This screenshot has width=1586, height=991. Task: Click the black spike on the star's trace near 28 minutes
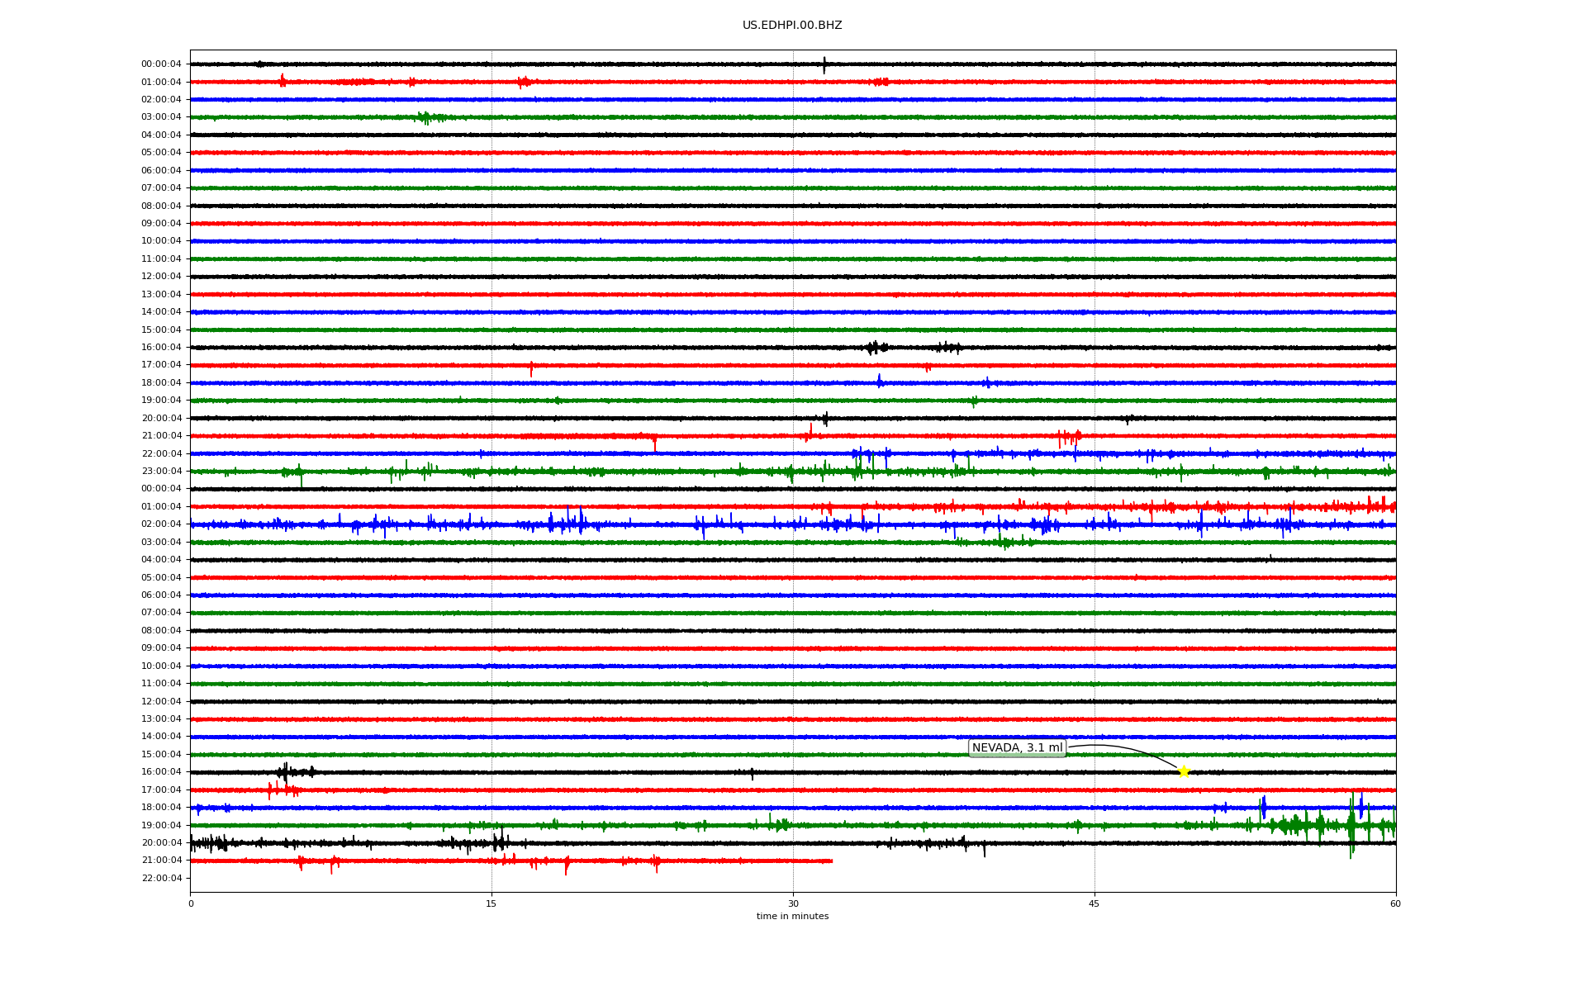[x=752, y=774]
